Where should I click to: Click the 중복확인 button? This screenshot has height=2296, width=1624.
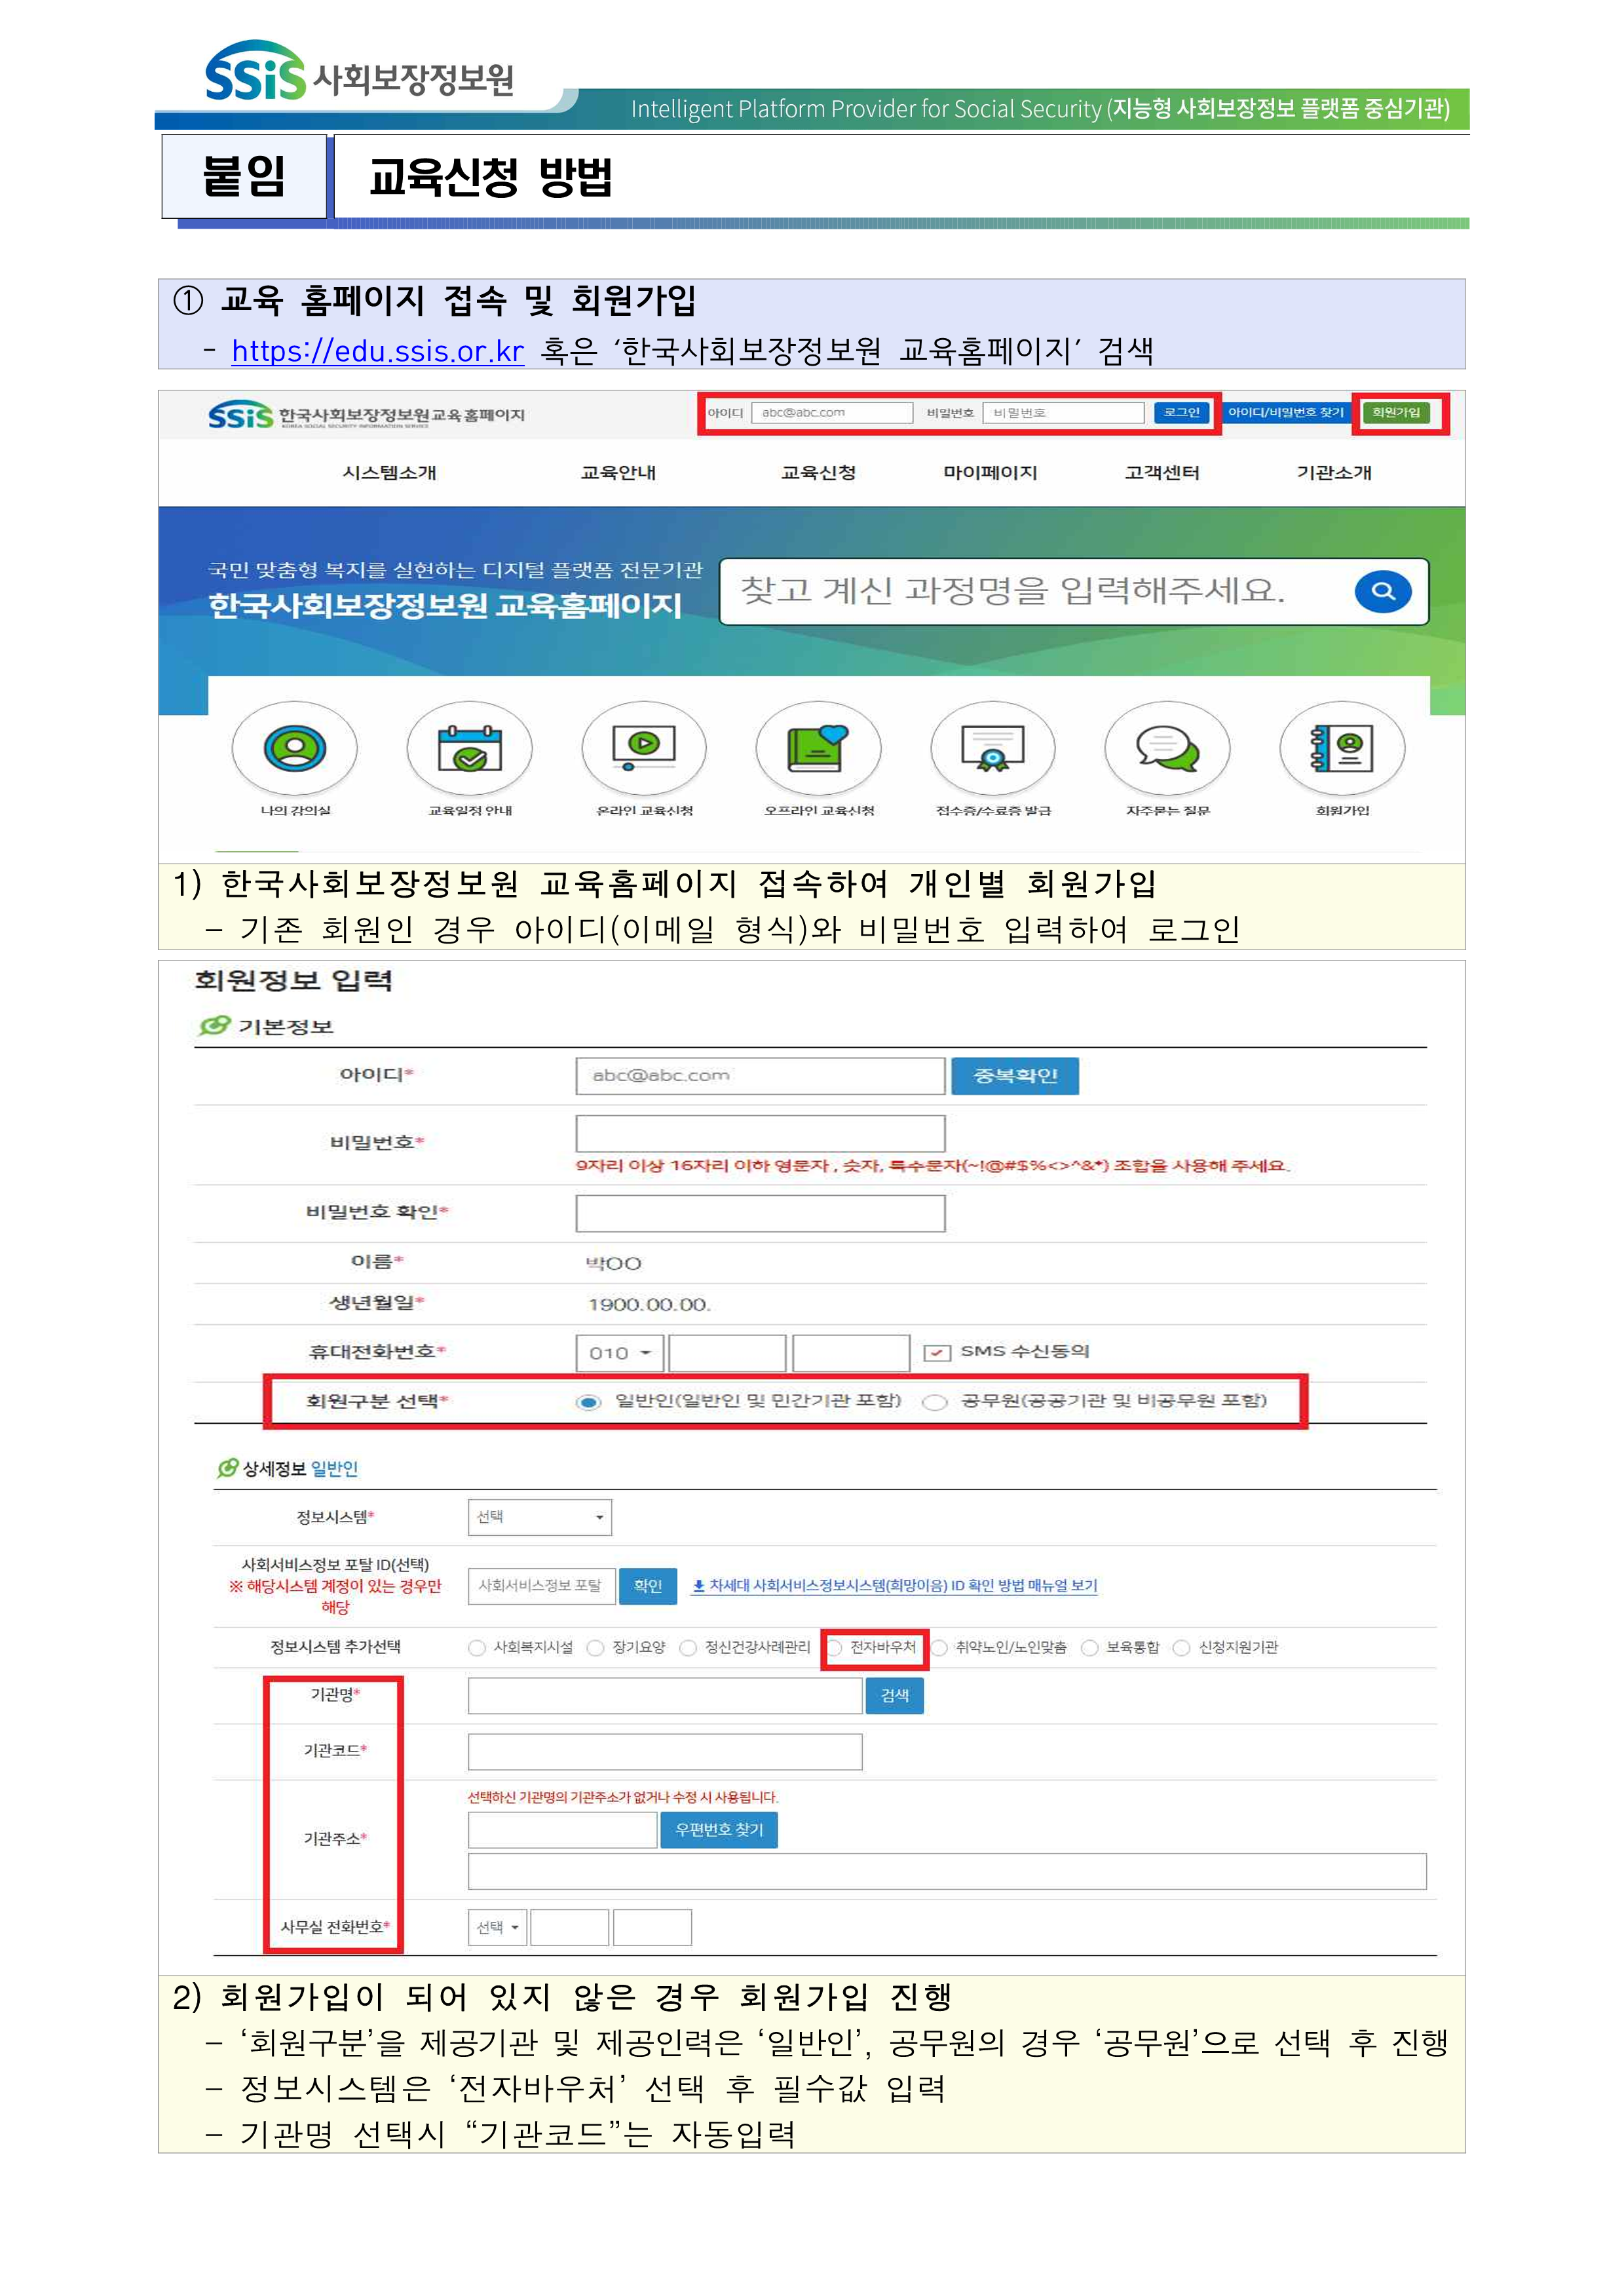click(1015, 1076)
